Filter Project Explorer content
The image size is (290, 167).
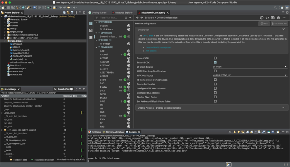[72, 13]
